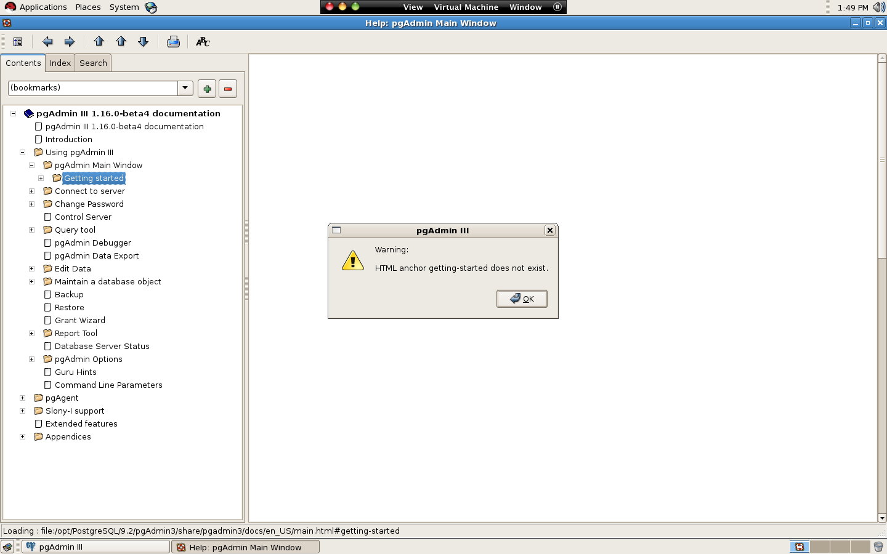Viewport: 887px width, 554px height.
Task: Open the Applications menu
Action: 43,7
